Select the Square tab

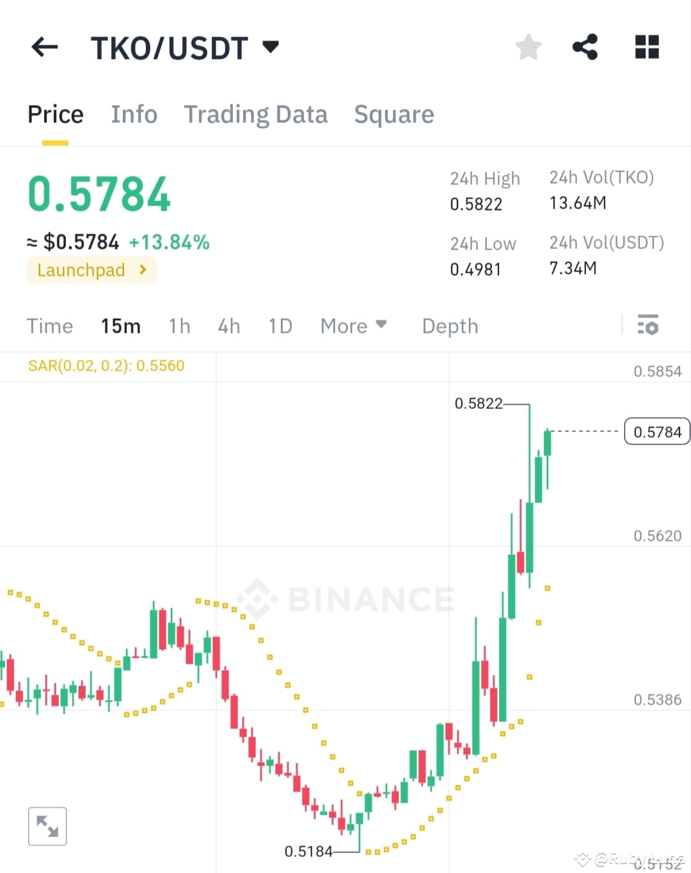point(394,114)
